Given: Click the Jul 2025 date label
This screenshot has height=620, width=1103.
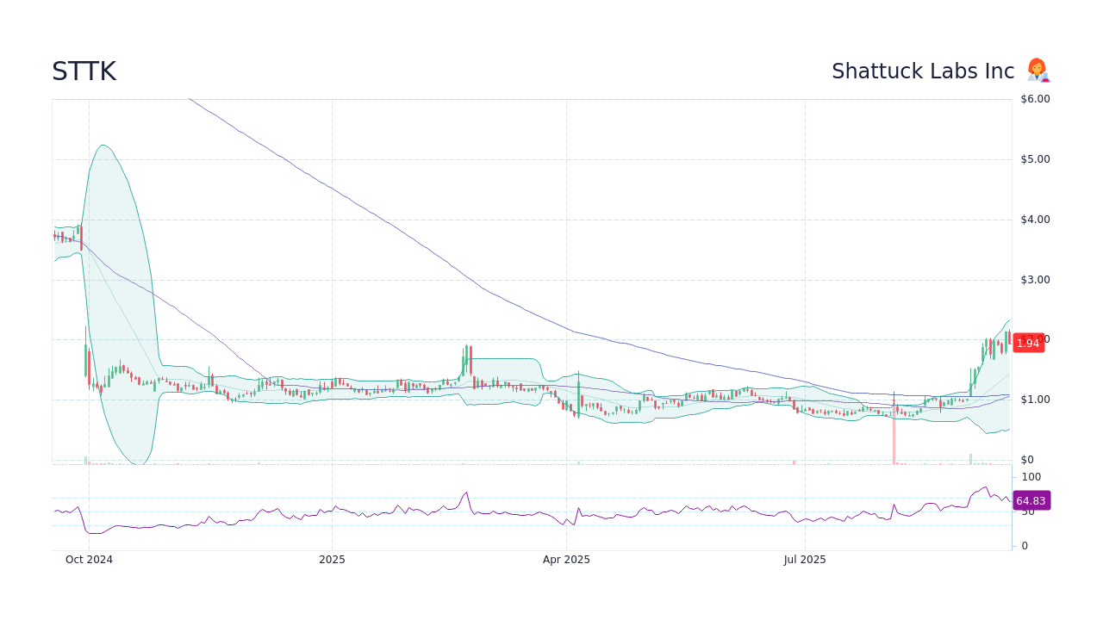Looking at the screenshot, I should click(x=806, y=559).
